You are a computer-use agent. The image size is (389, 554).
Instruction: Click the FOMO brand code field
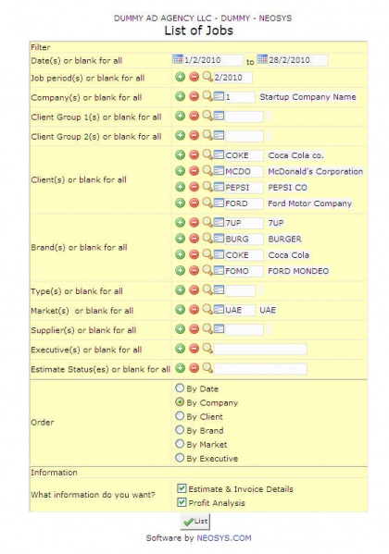[245, 271]
